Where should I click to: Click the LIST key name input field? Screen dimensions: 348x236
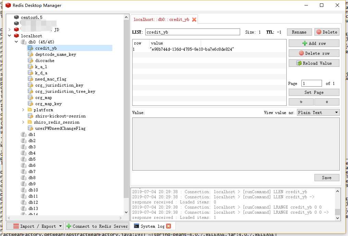click(x=192, y=32)
